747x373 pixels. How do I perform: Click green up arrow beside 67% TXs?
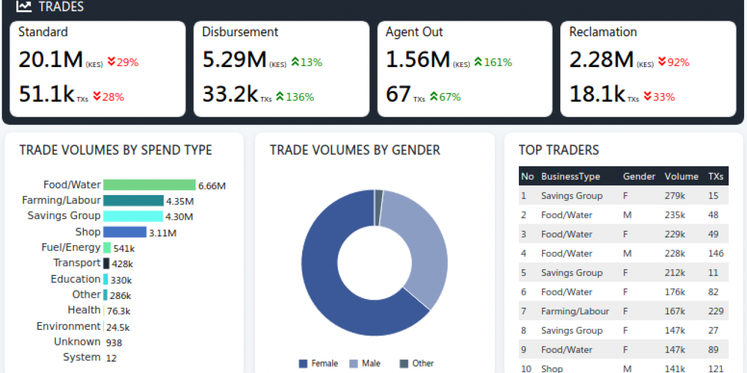[x=434, y=97]
